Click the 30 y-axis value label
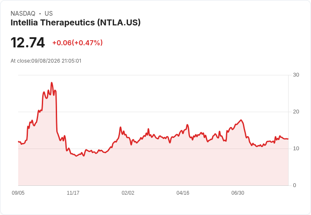The image size is (311, 215). [x=296, y=75]
